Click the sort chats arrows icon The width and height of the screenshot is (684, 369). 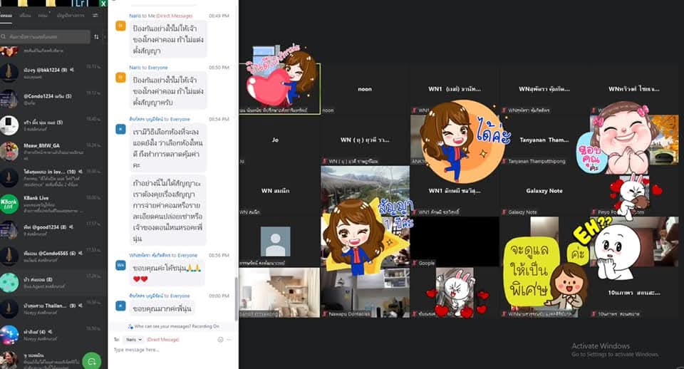[96, 36]
